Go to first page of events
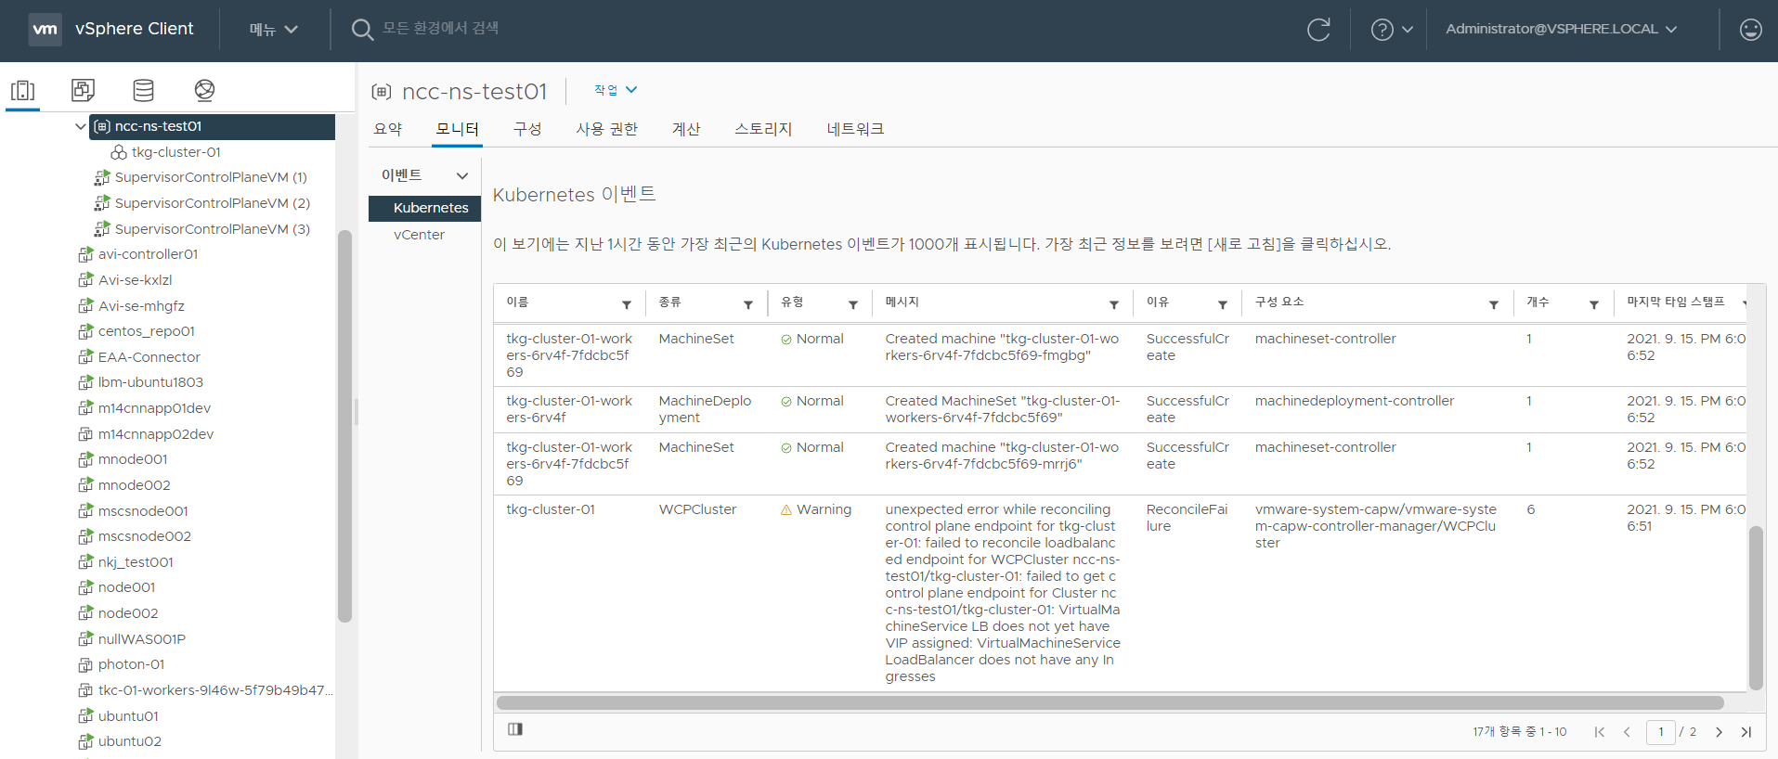 (1599, 732)
